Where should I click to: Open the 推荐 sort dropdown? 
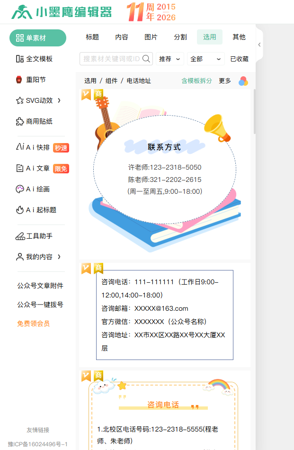(x=170, y=59)
